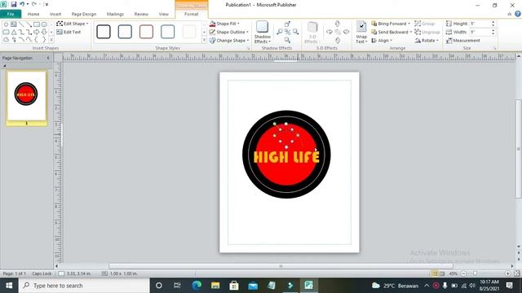Adjust the Height spinner arrows

(493, 24)
